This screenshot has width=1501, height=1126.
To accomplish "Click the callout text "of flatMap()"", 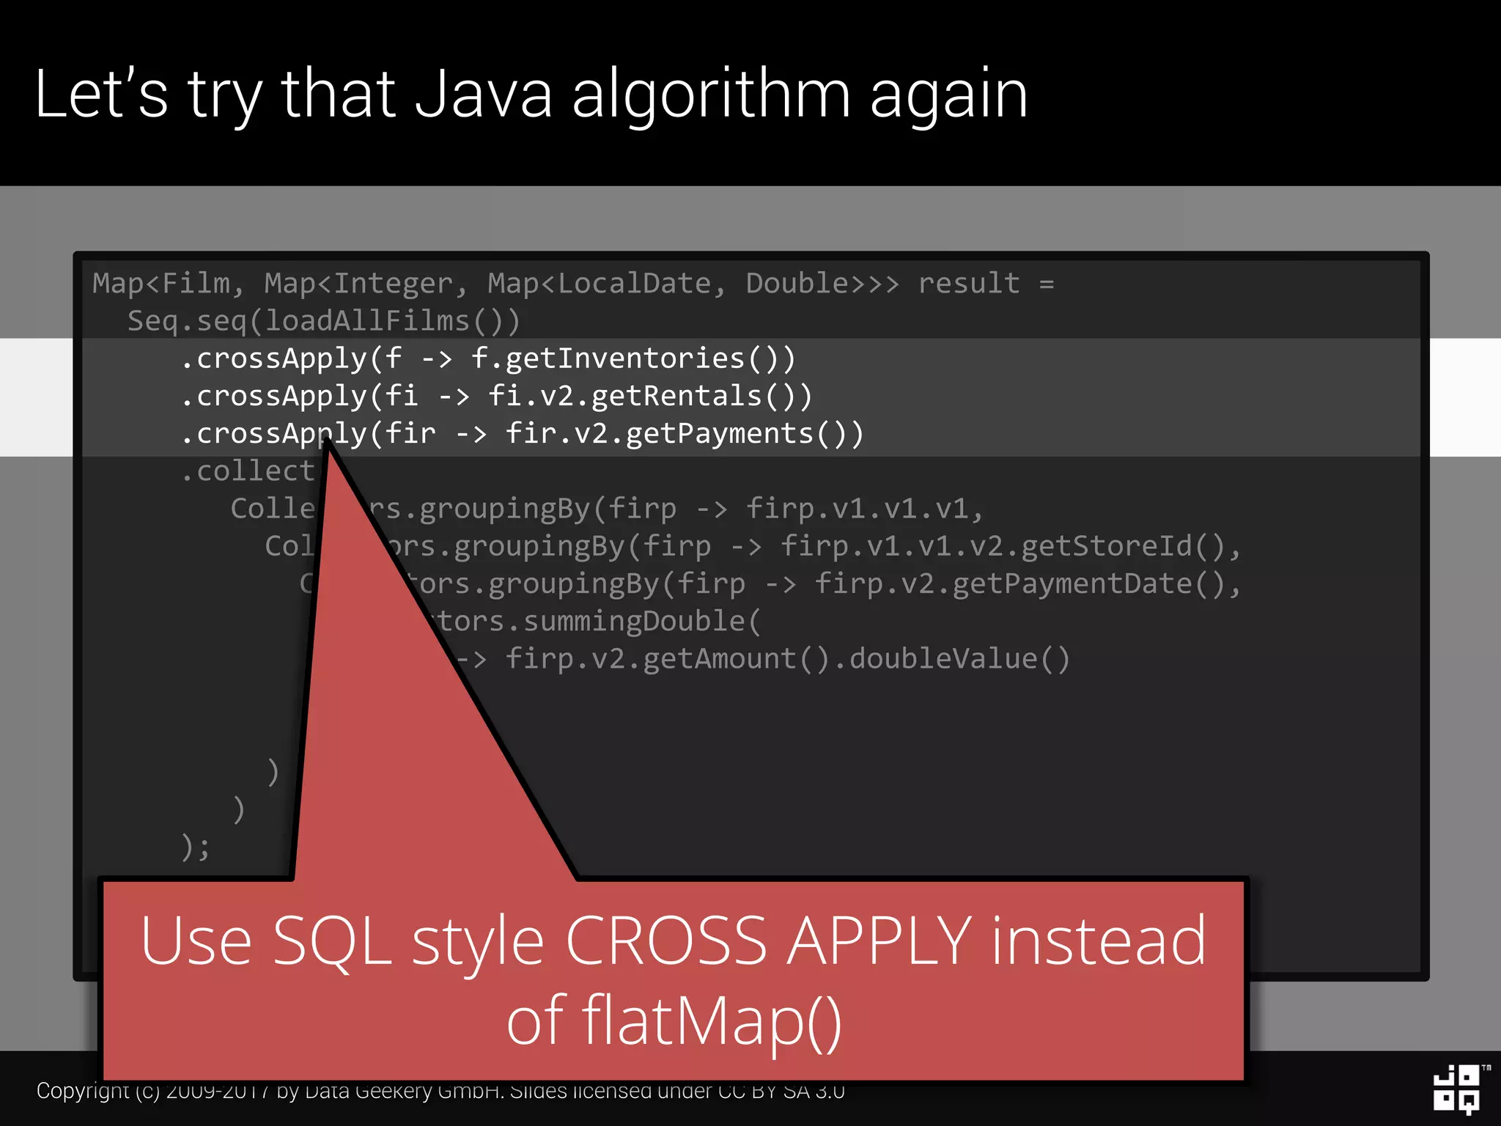I will coord(674,1020).
